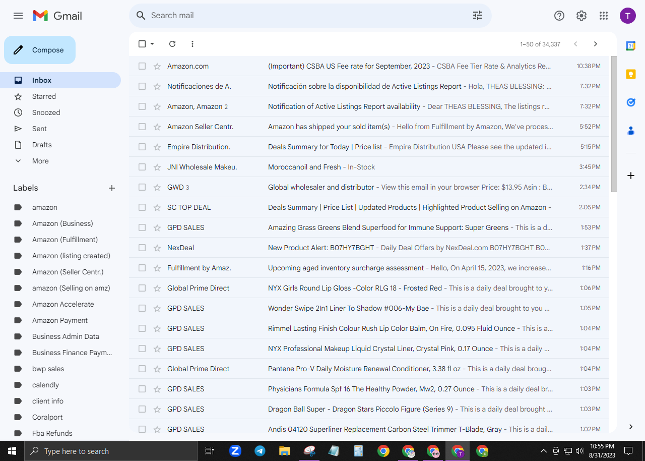Viewport: 645px width, 461px height.
Task: Select the Amazon Seller Centr. email checkbox
Action: tap(142, 127)
